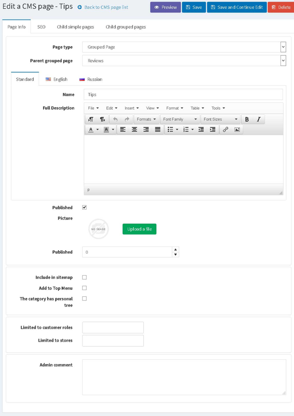Viewport: 294px width, 416px height.
Task: Click the Limited to stores field
Action: pos(113,341)
